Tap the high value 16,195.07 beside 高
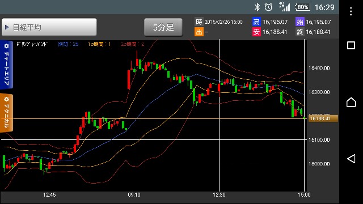Screen dimensions: 363x204 point(275,22)
